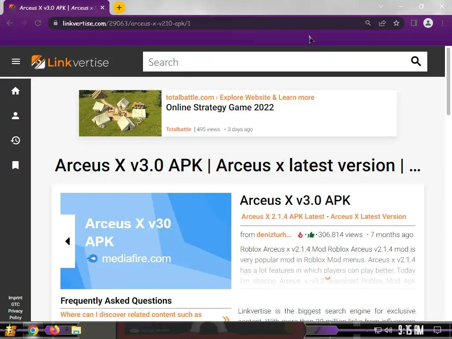Image resolution: width=452 pixels, height=339 pixels.
Task: Expand the FAQ question arrow
Action: tap(226, 319)
